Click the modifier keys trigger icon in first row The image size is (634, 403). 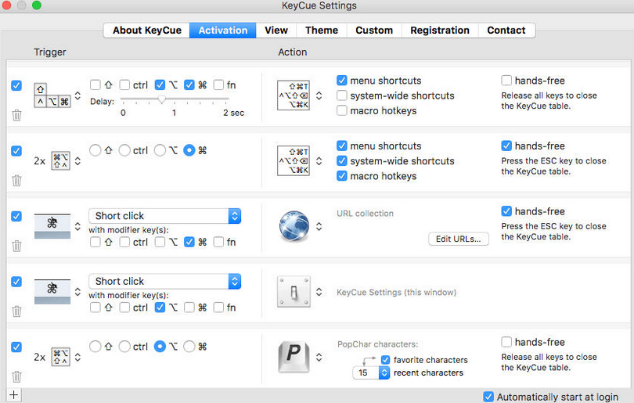pos(52,95)
